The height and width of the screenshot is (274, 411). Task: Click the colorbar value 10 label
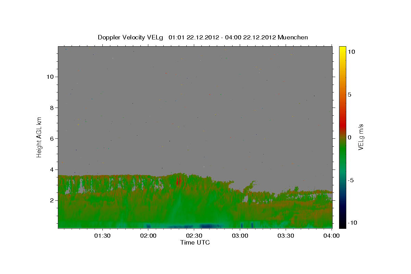[x=351, y=52]
